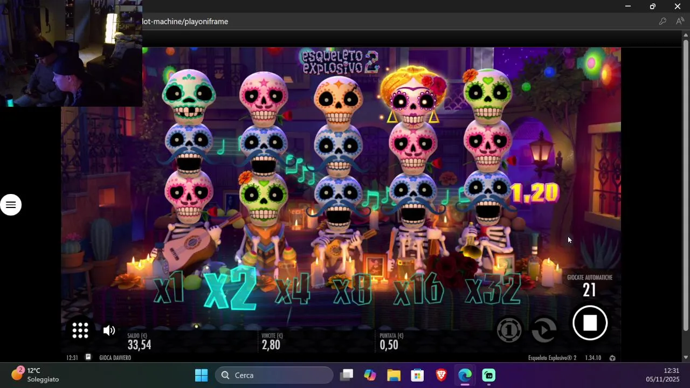Screen dimensions: 690x388
Task: Click the golden-haired wild skull symbol
Action: tap(413, 96)
